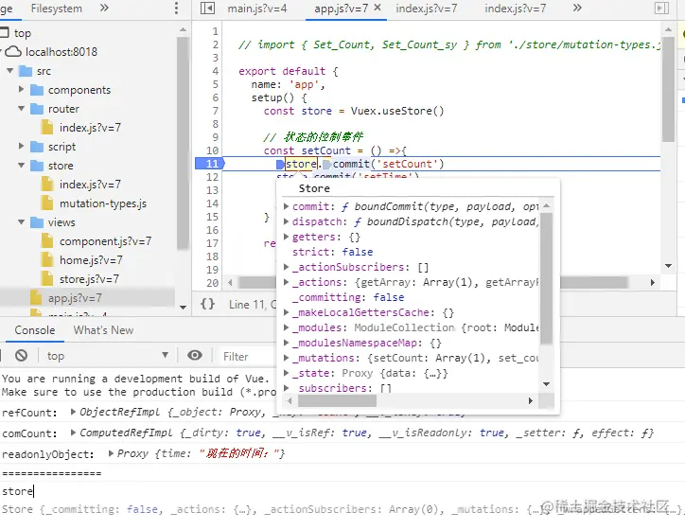Click code editor vertical scrollbar thumb
This screenshot has height=530, width=685.
[x=668, y=89]
